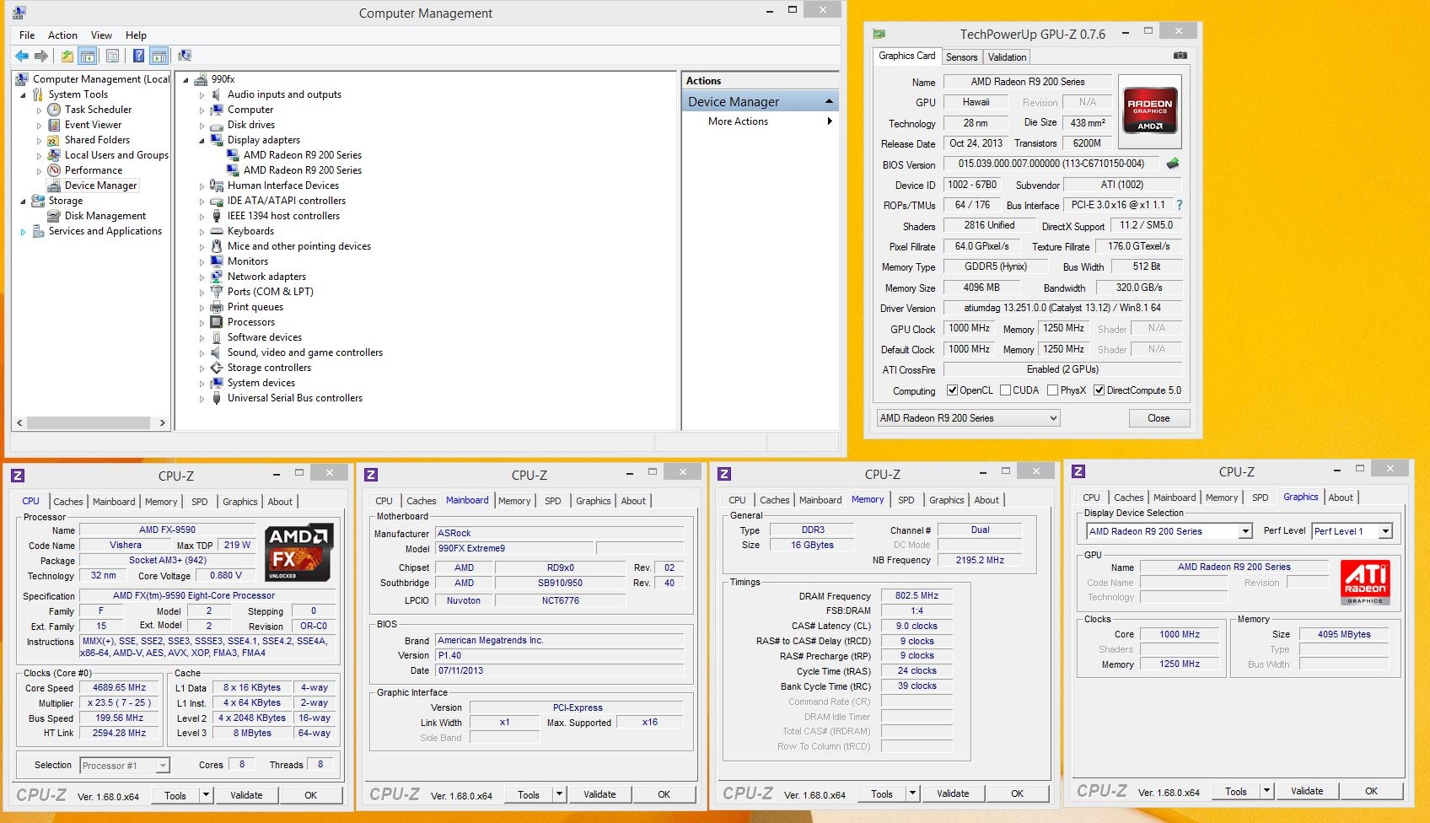Screen dimensions: 1430x823
Task: Click the Back arrow in Computer Management toolbar
Action: [x=22, y=56]
